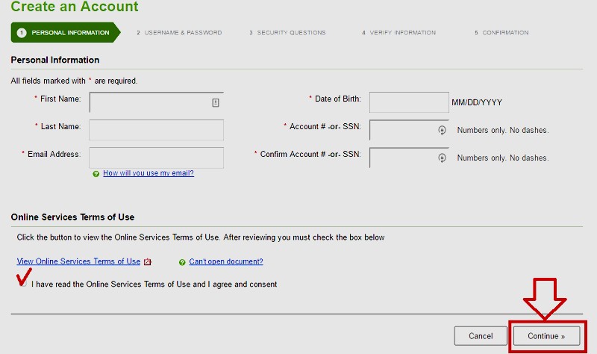Open the Can't open document link
Screen dimensions: 597x354
coord(226,261)
